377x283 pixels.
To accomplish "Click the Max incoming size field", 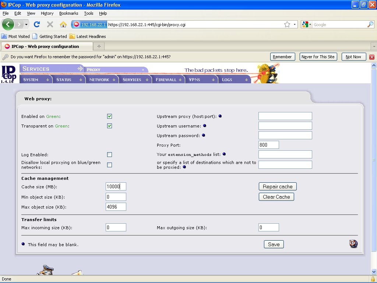I will click(116, 227).
